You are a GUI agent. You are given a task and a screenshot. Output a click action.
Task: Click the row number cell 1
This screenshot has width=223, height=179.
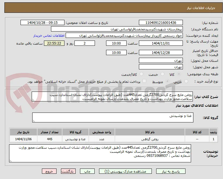[213, 139]
